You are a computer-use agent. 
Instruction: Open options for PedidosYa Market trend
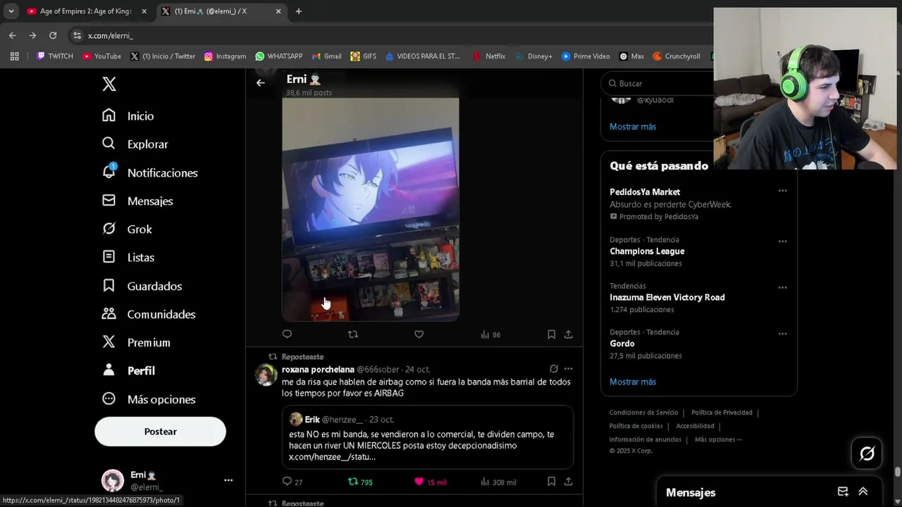point(782,191)
